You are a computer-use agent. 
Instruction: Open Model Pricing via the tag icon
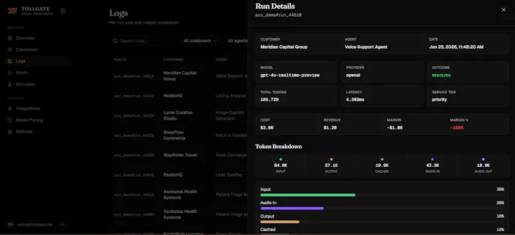point(10,120)
